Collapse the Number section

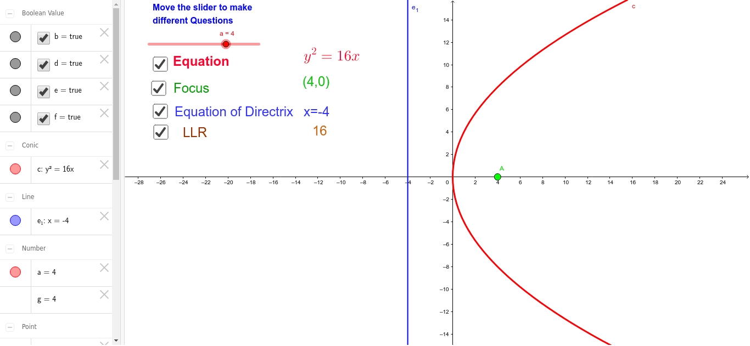point(10,248)
